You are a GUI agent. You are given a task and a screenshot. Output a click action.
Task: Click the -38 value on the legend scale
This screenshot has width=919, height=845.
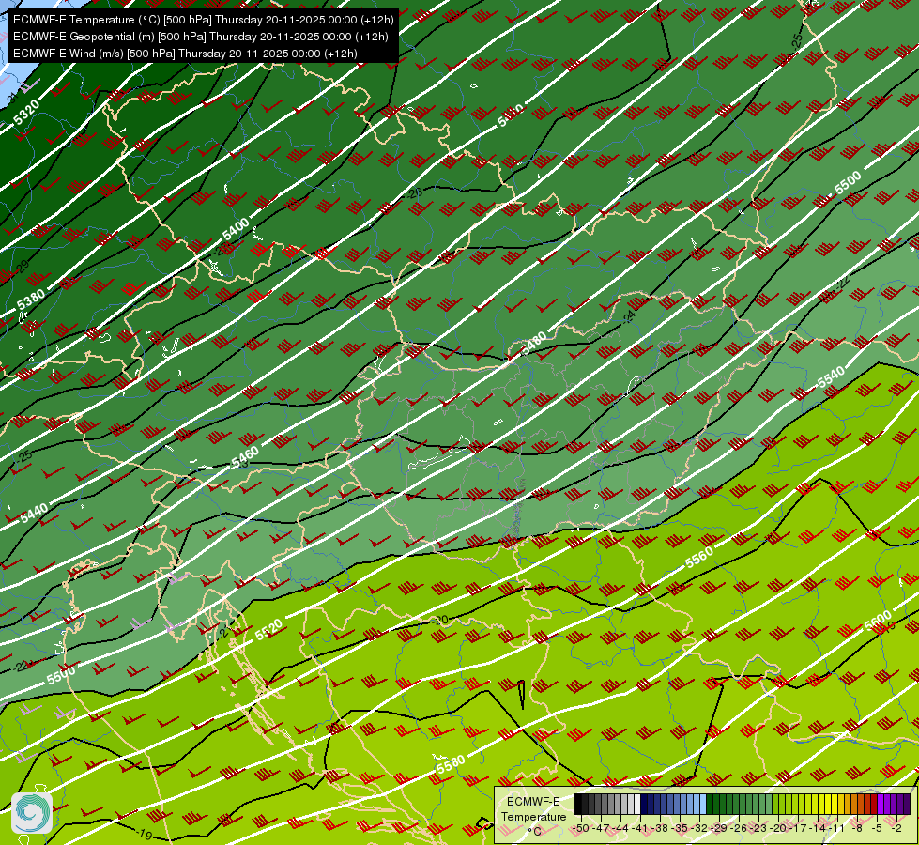click(x=659, y=828)
